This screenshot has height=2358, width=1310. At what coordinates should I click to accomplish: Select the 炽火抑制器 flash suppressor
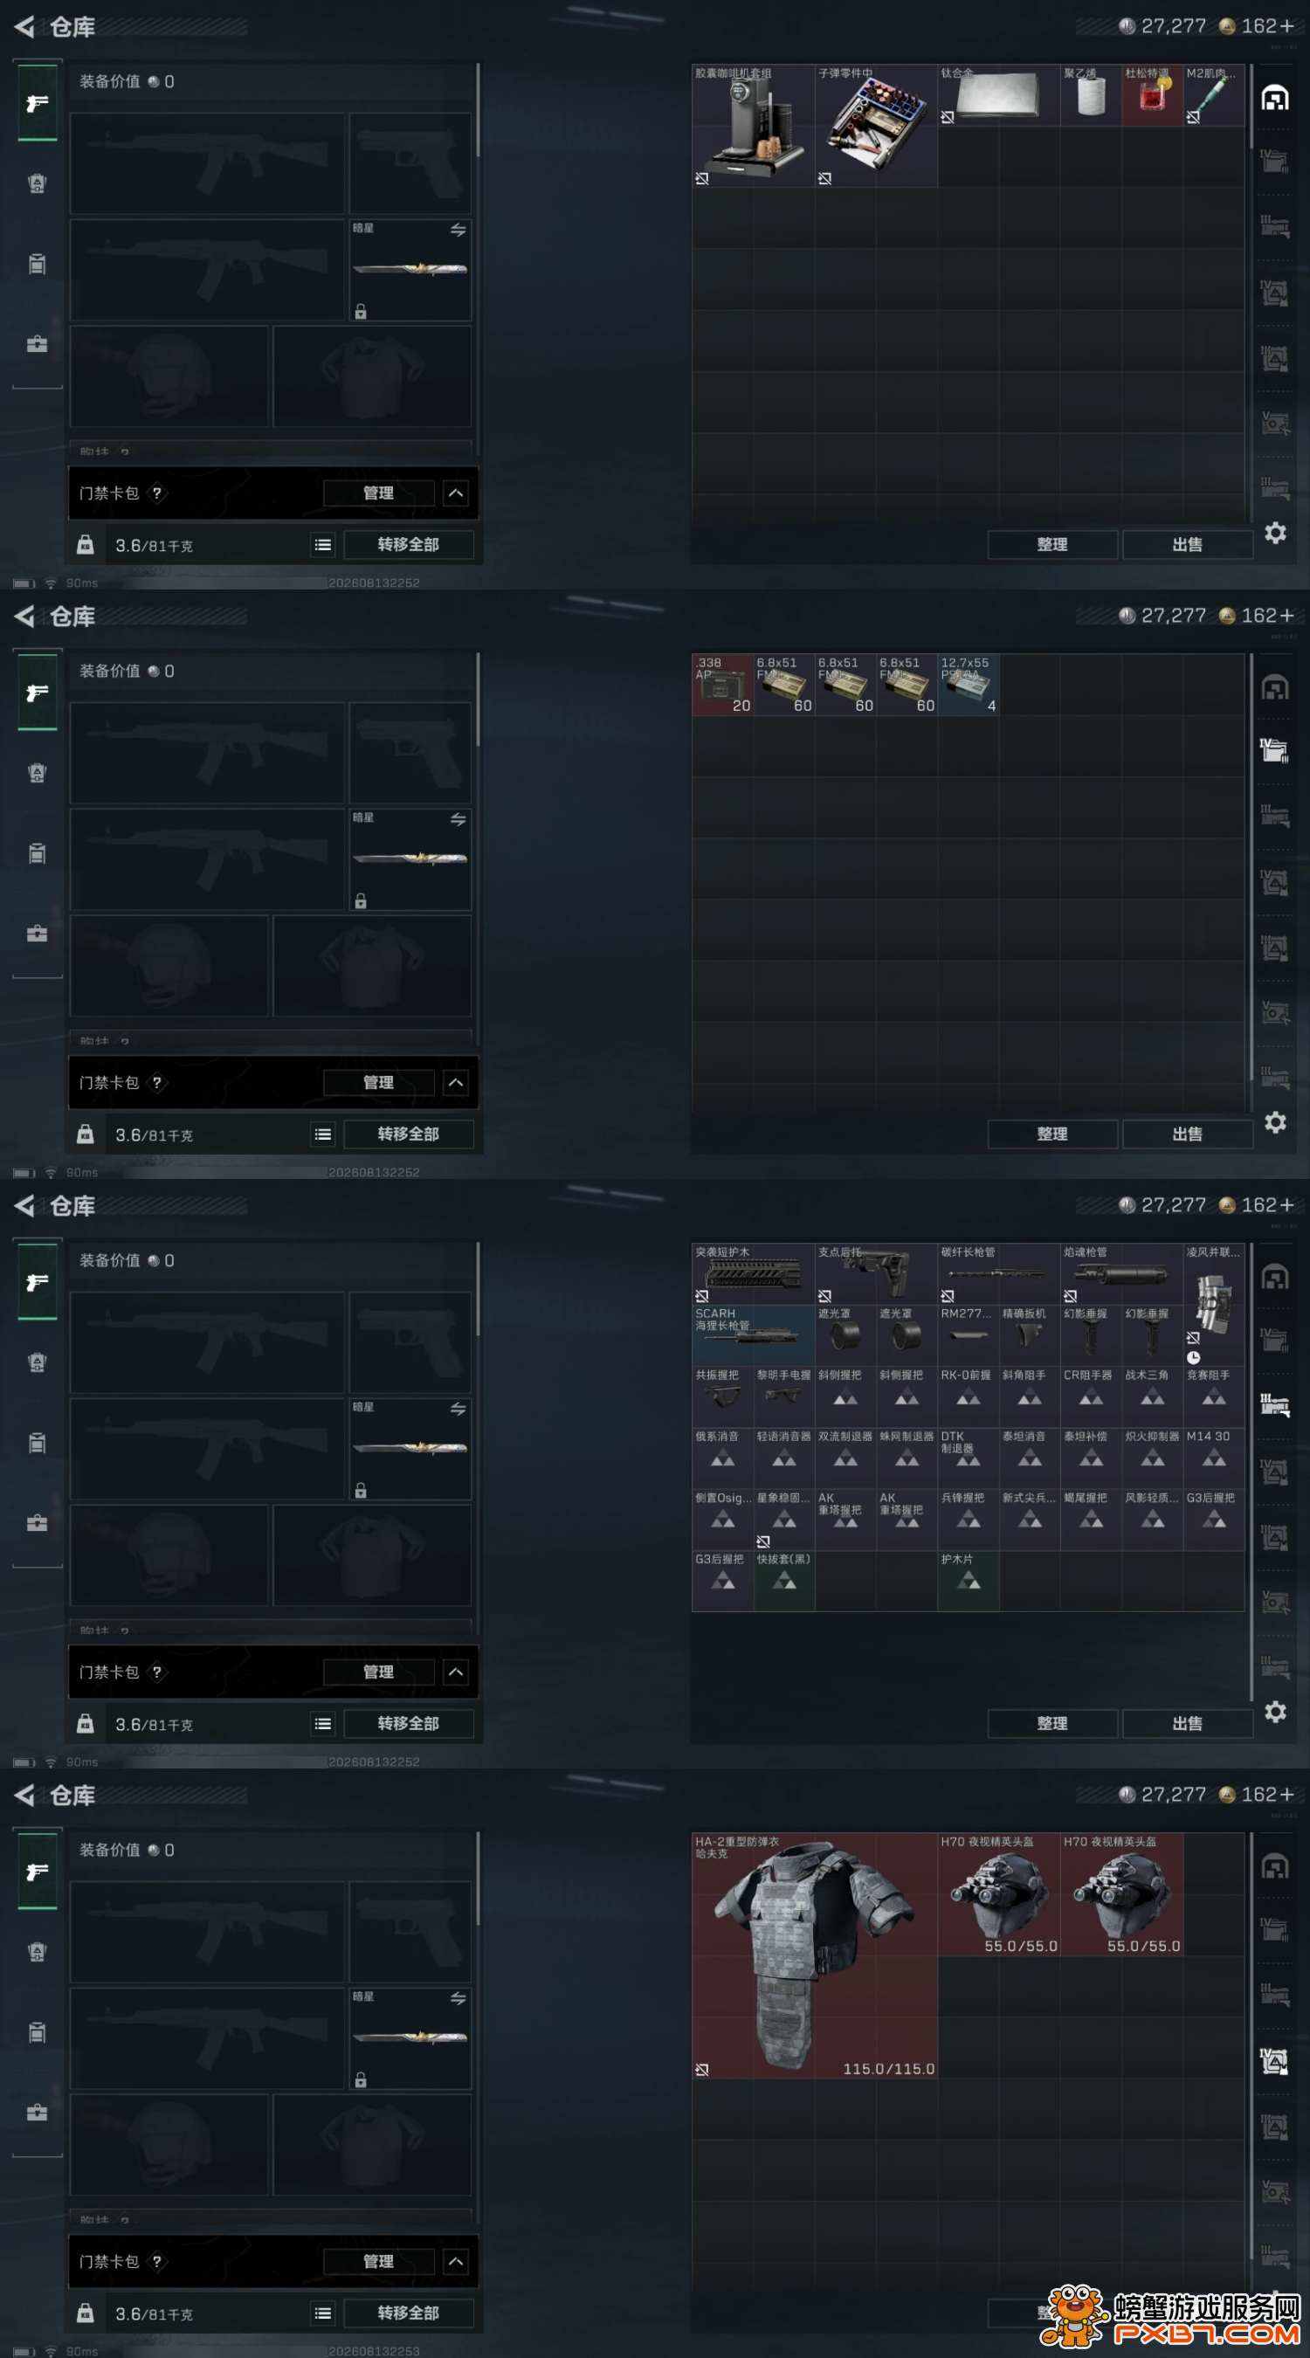click(1153, 1458)
